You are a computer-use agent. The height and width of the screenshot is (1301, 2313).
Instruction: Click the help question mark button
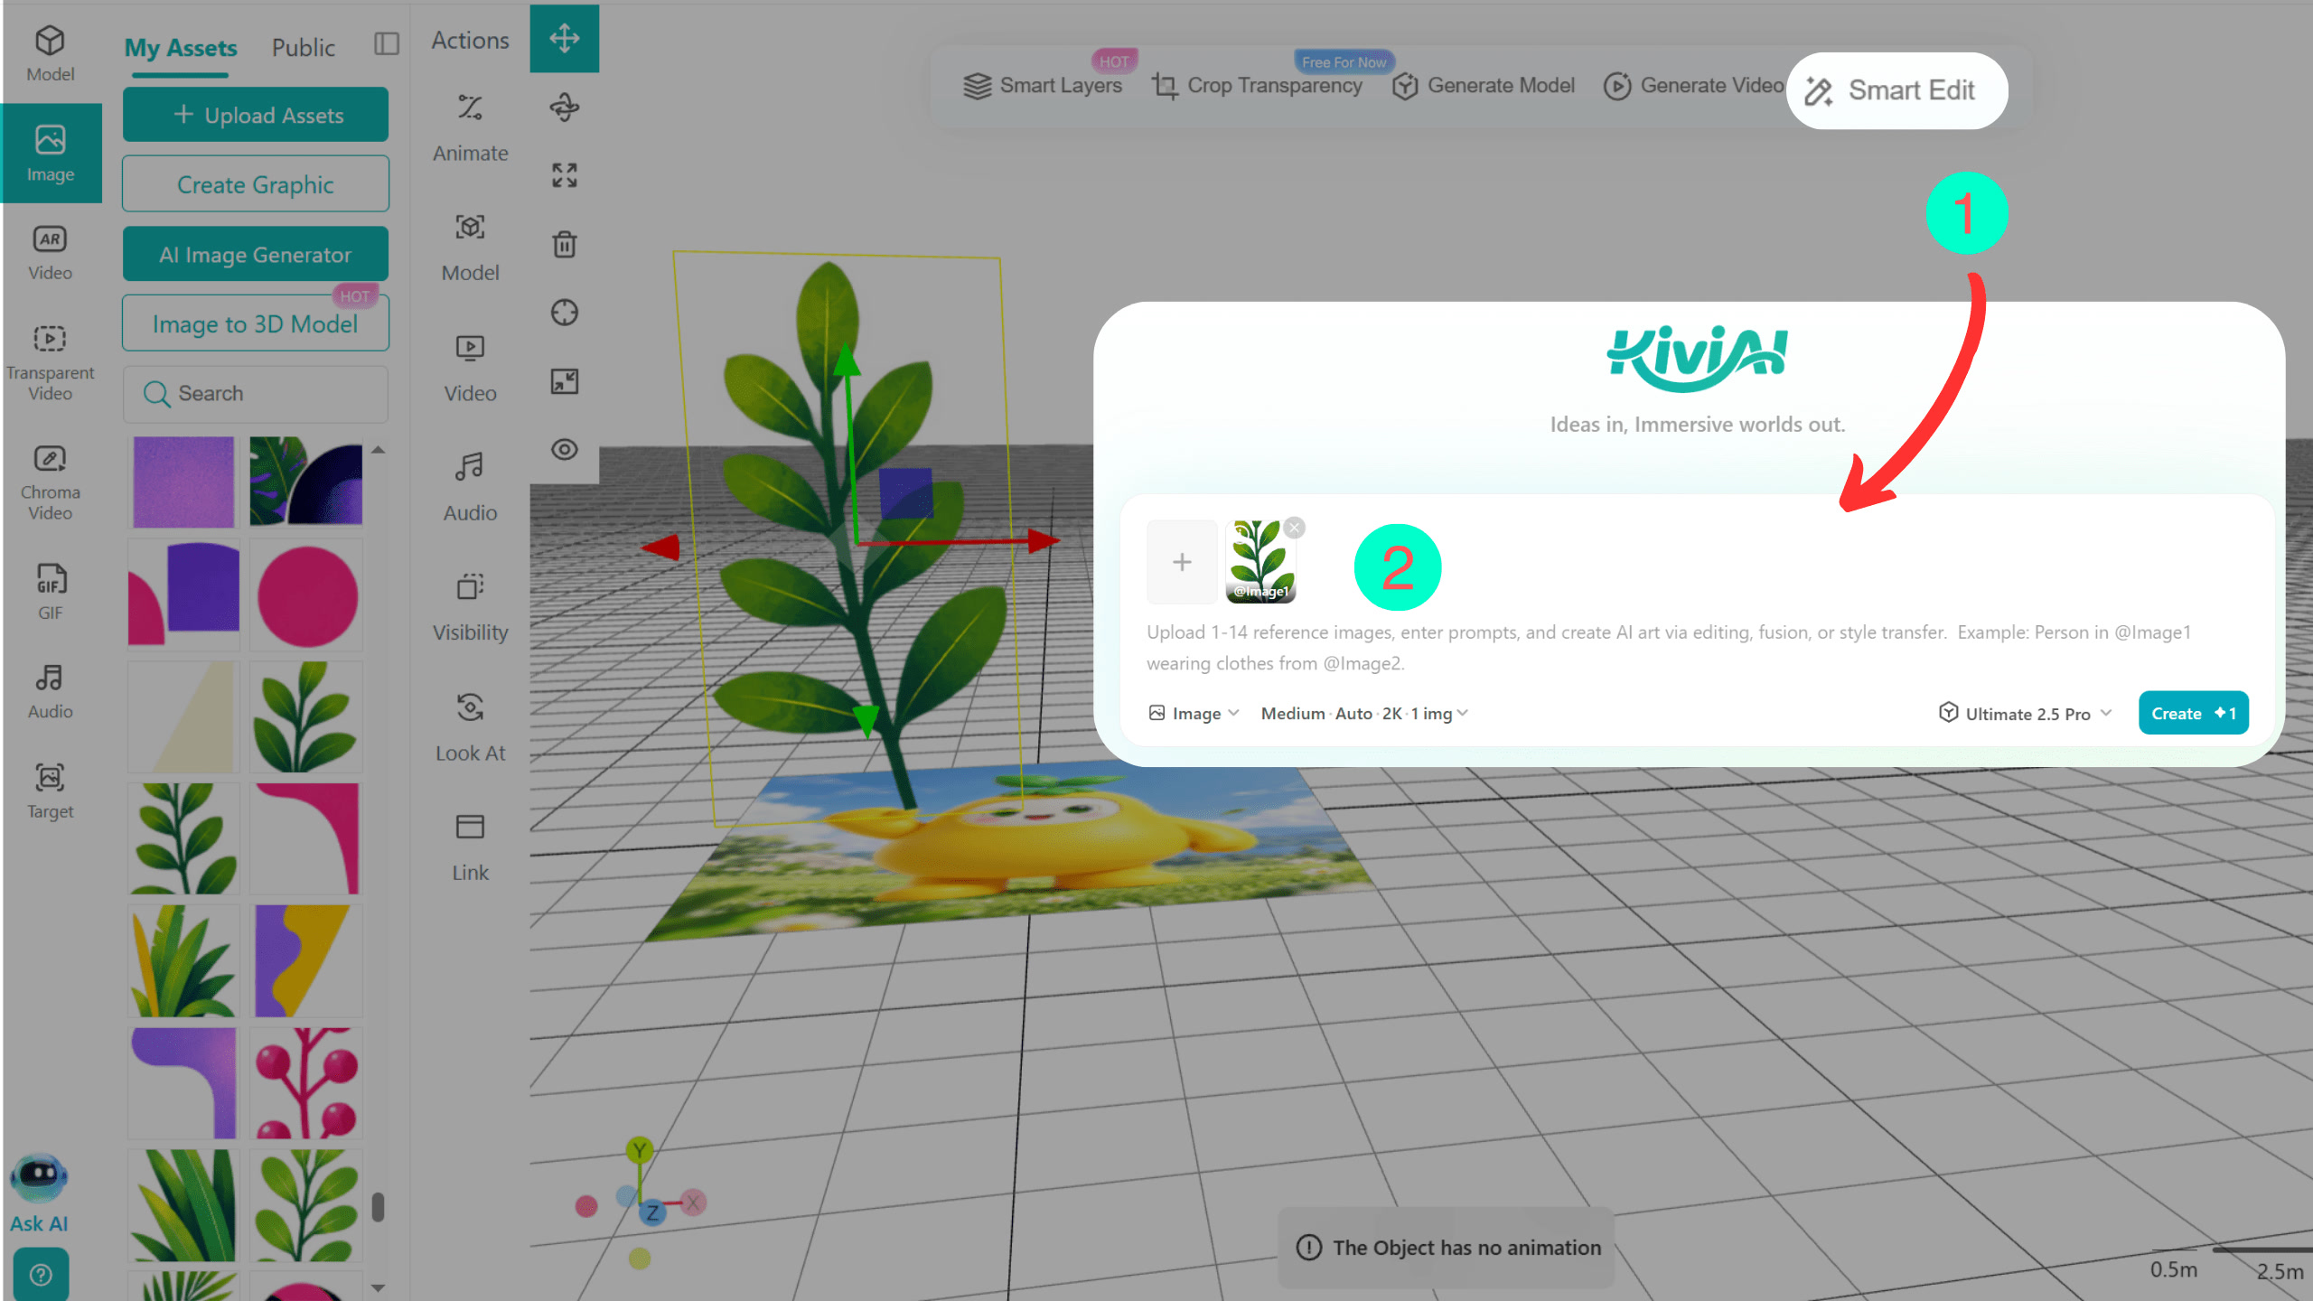(41, 1275)
